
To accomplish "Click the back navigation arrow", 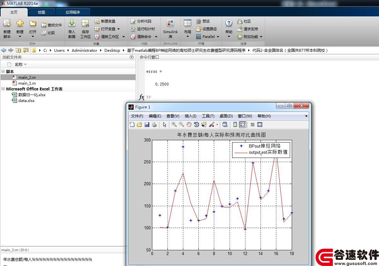I will pyautogui.click(x=4, y=50).
